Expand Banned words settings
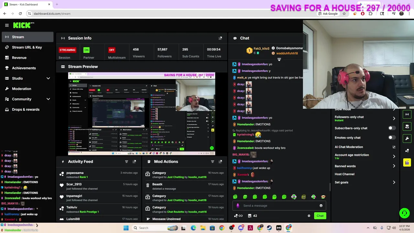This screenshot has width=414, height=233. pyautogui.click(x=394, y=166)
